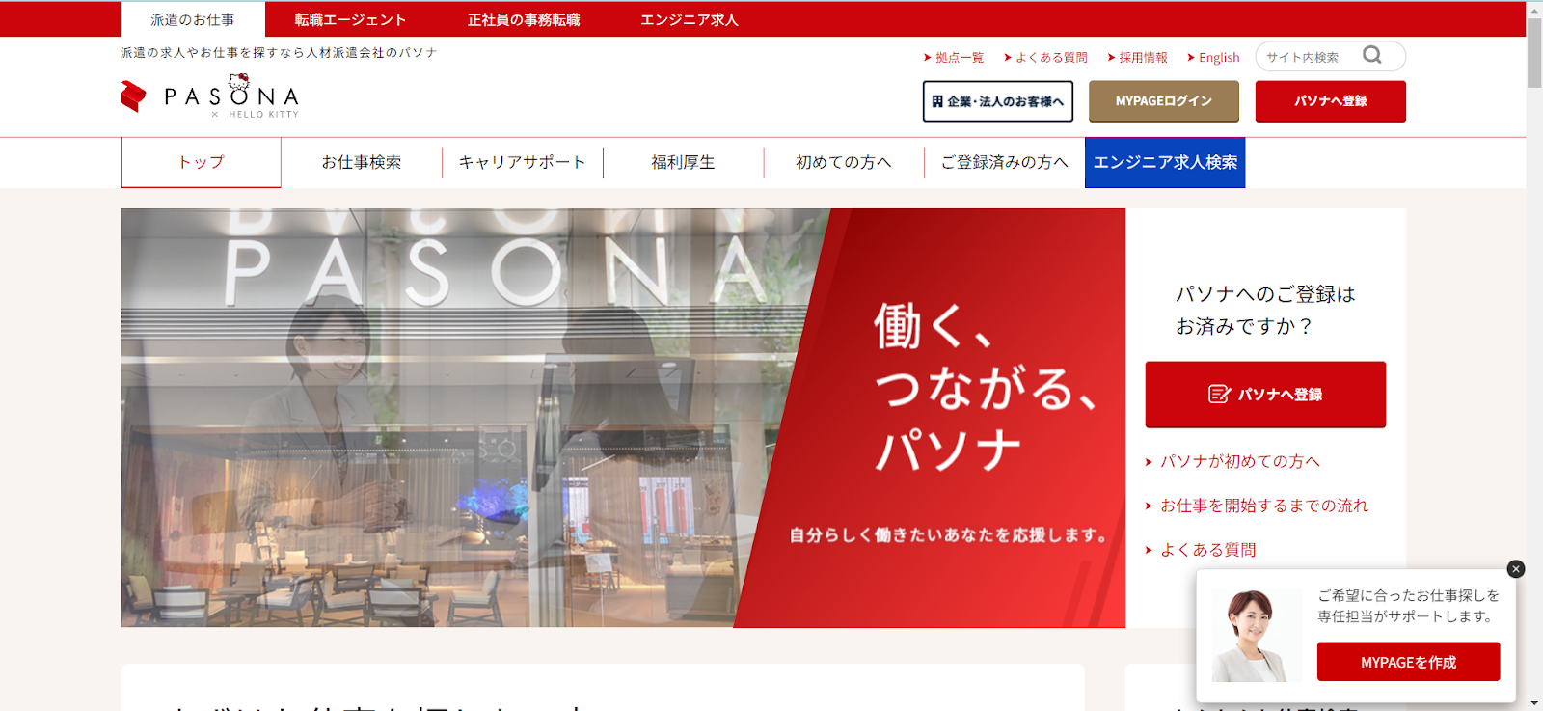Click the scrollbar down arrow

[x=1534, y=703]
